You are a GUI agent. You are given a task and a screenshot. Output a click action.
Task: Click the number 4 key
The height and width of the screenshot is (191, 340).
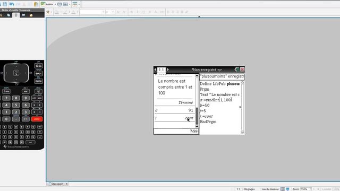(x=6, y=105)
